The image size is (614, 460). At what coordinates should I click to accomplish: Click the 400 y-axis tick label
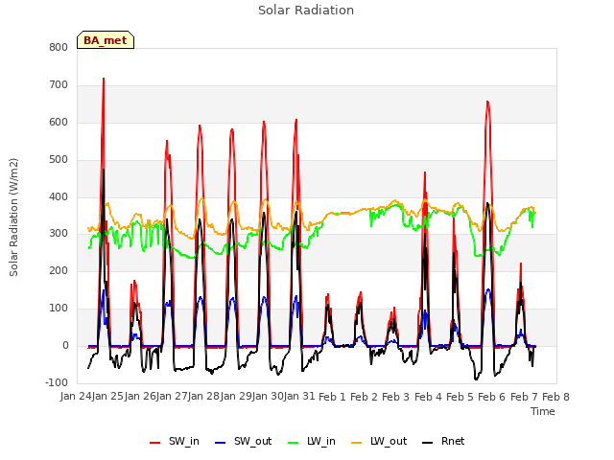(x=59, y=196)
